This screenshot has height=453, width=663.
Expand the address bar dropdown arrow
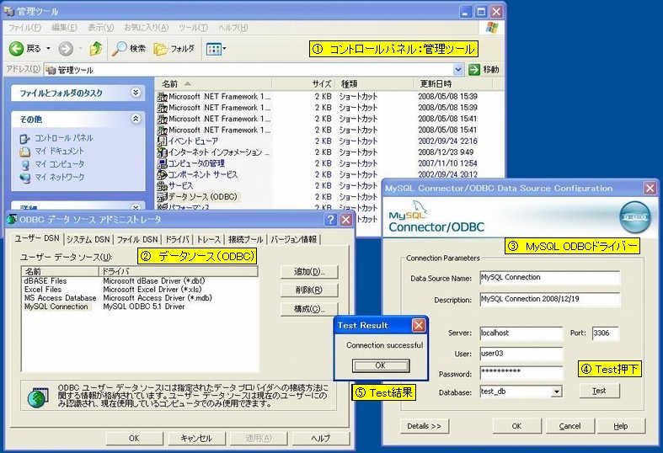[458, 69]
